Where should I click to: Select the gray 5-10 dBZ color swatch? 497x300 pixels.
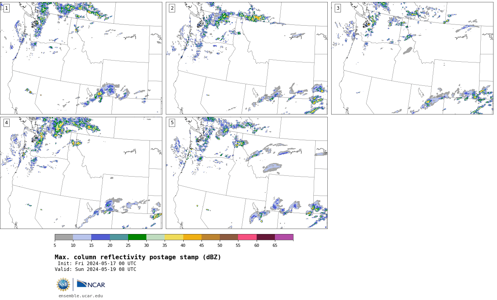tap(64, 237)
